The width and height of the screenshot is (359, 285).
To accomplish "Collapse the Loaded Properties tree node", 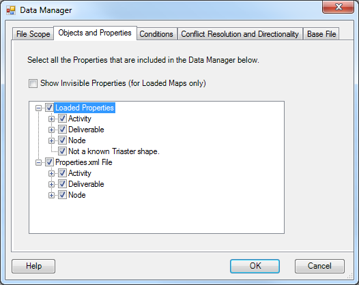I will (39, 108).
